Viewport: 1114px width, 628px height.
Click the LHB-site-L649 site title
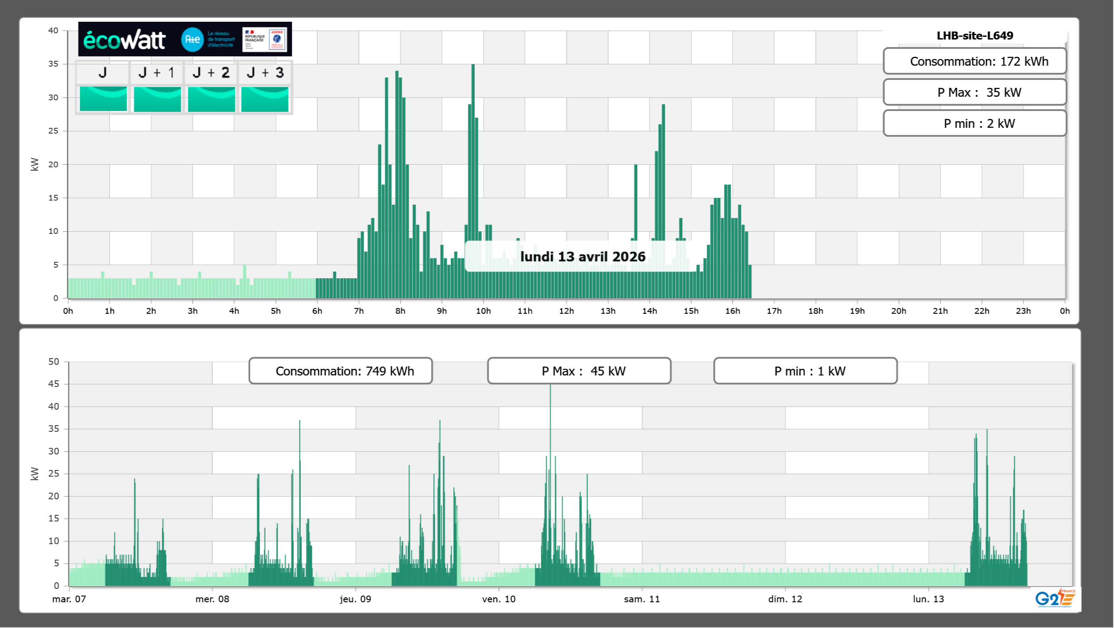(x=974, y=36)
